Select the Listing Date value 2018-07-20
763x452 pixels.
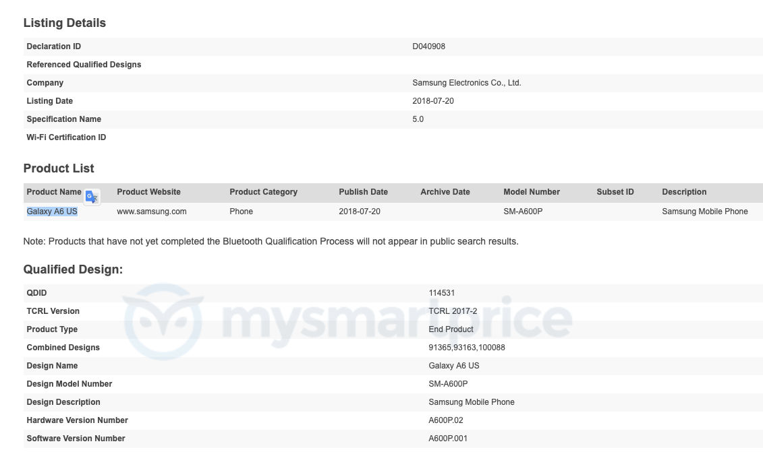pyautogui.click(x=433, y=101)
